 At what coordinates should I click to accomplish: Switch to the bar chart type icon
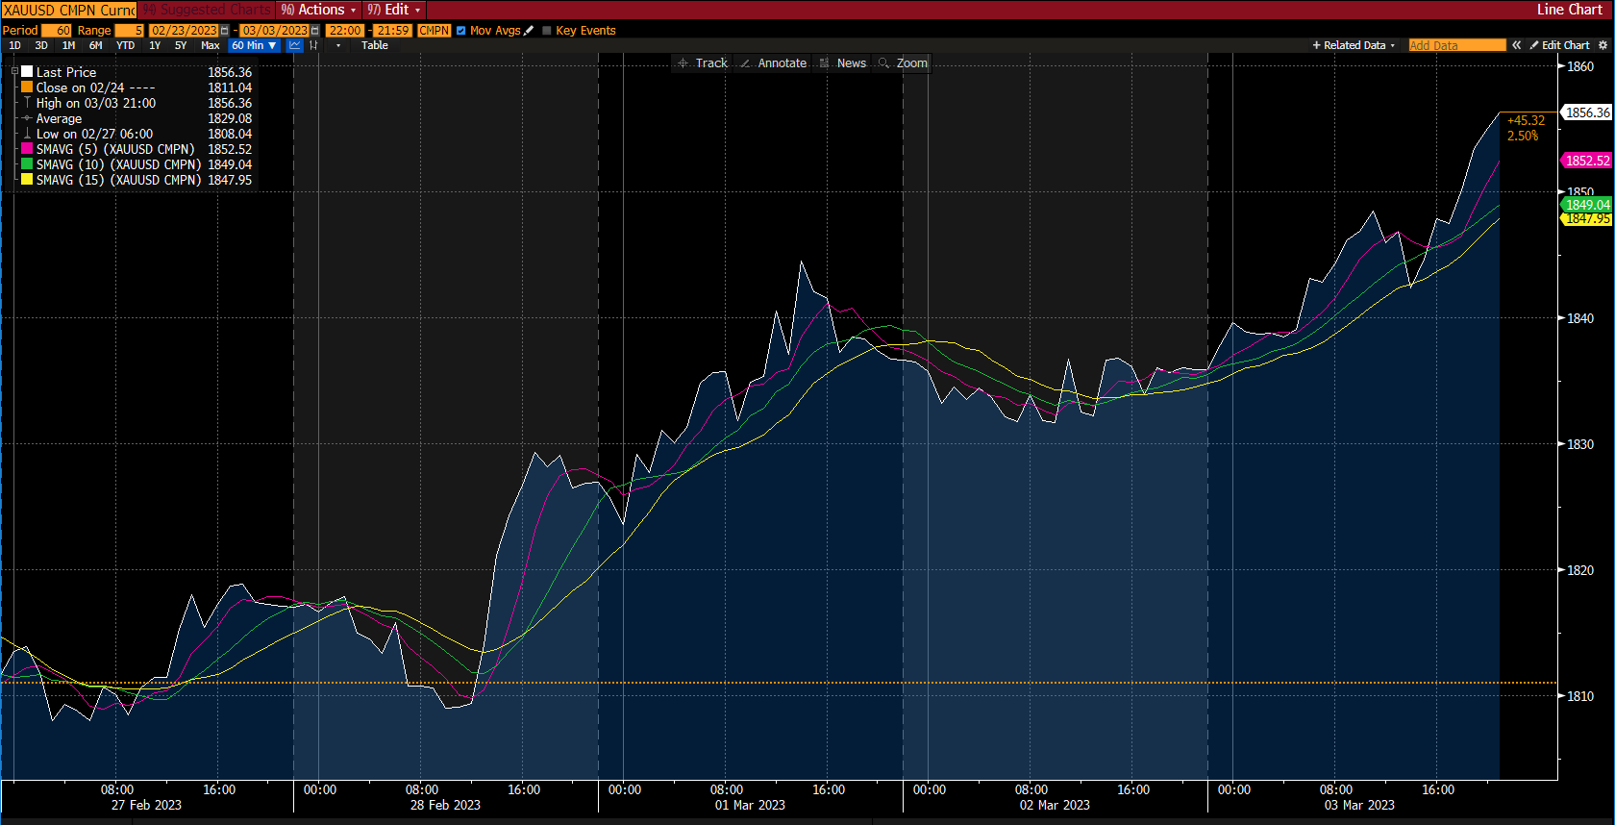pos(313,45)
